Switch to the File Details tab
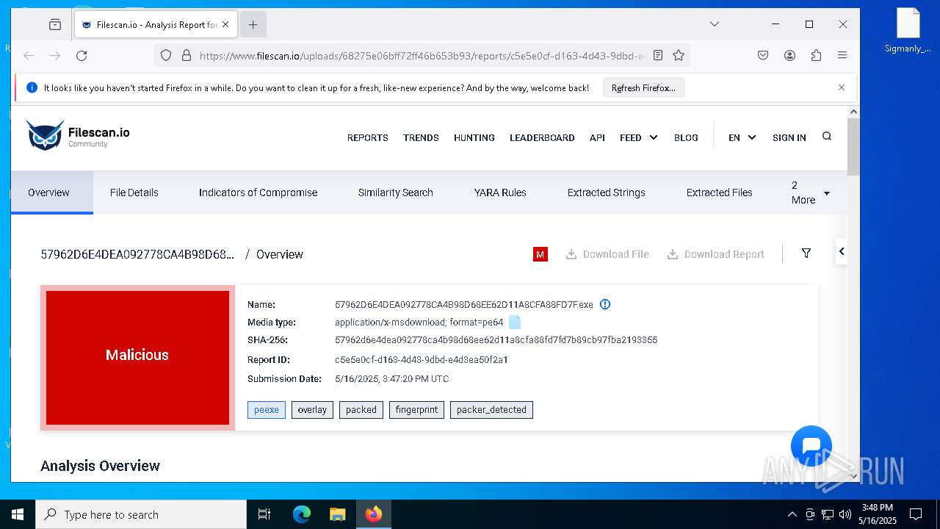The height and width of the screenshot is (529, 940). [134, 192]
